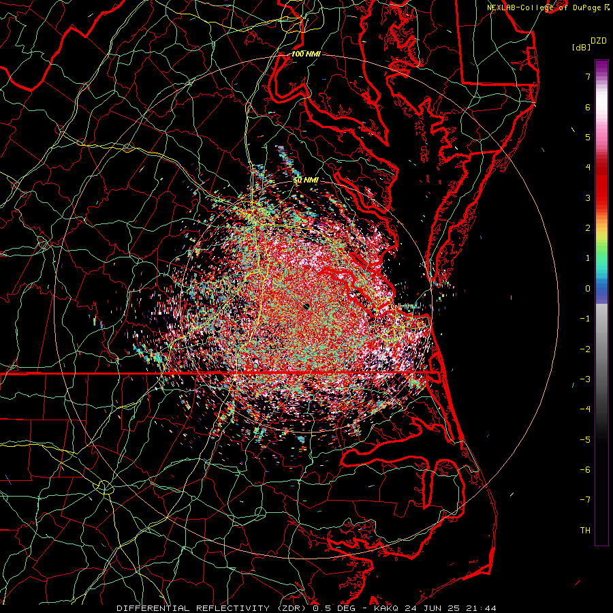Click the -7 dB value on the scale
613x613 pixels.
(x=585, y=500)
